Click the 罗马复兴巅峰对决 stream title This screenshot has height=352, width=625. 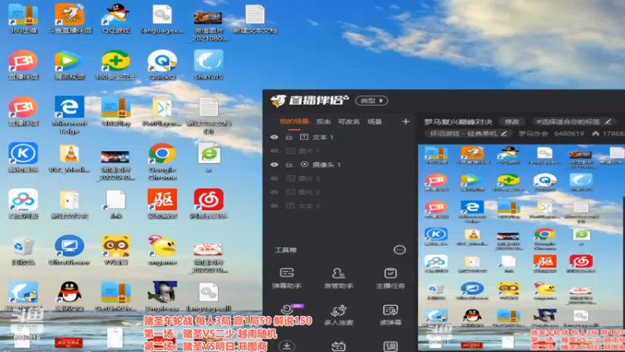tap(458, 121)
